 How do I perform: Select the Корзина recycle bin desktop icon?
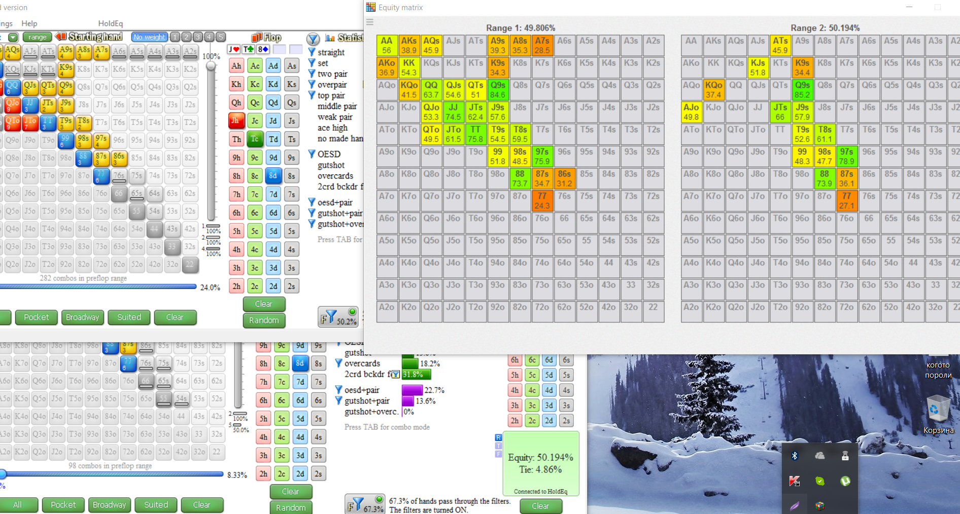[938, 416]
